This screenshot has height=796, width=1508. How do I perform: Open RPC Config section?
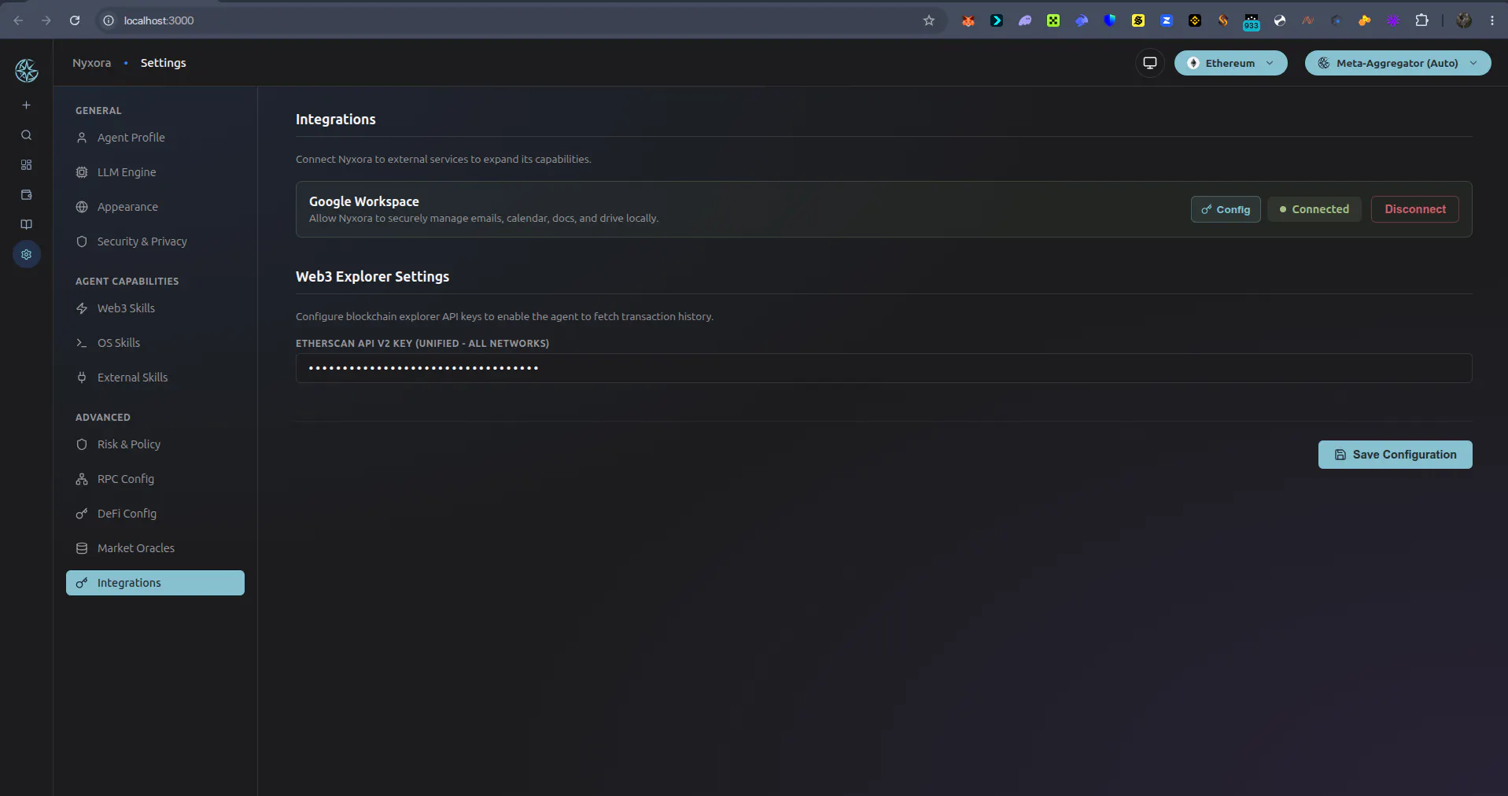pyautogui.click(x=155, y=479)
